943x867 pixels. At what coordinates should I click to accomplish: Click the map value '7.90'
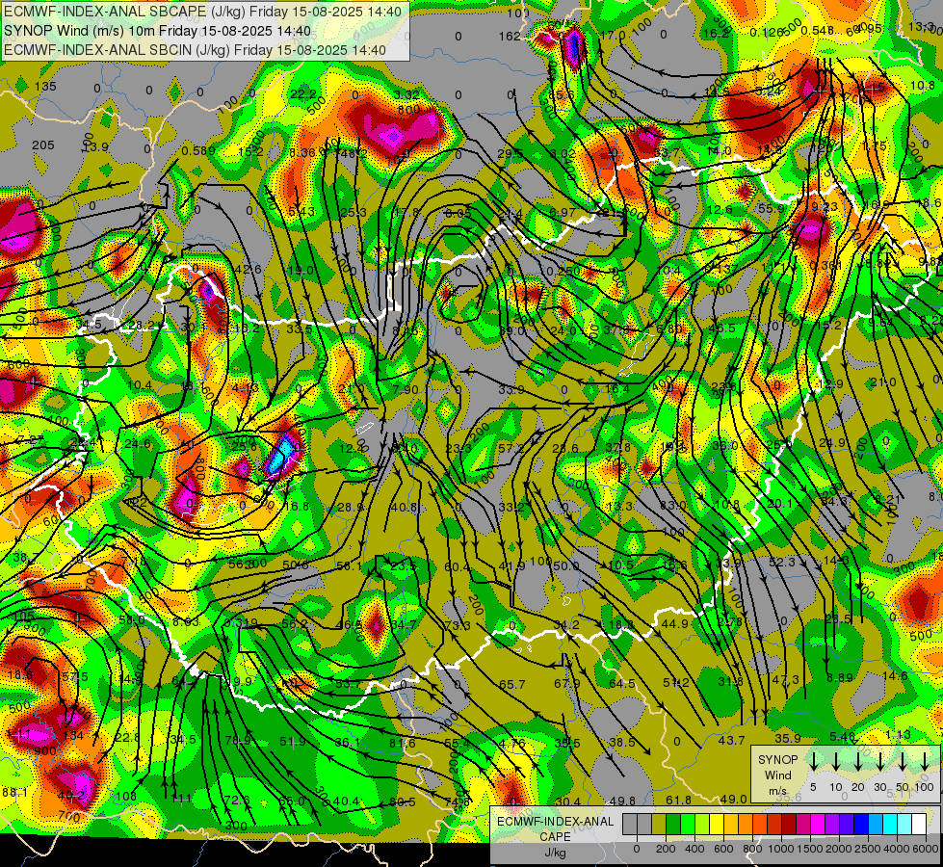click(x=406, y=390)
